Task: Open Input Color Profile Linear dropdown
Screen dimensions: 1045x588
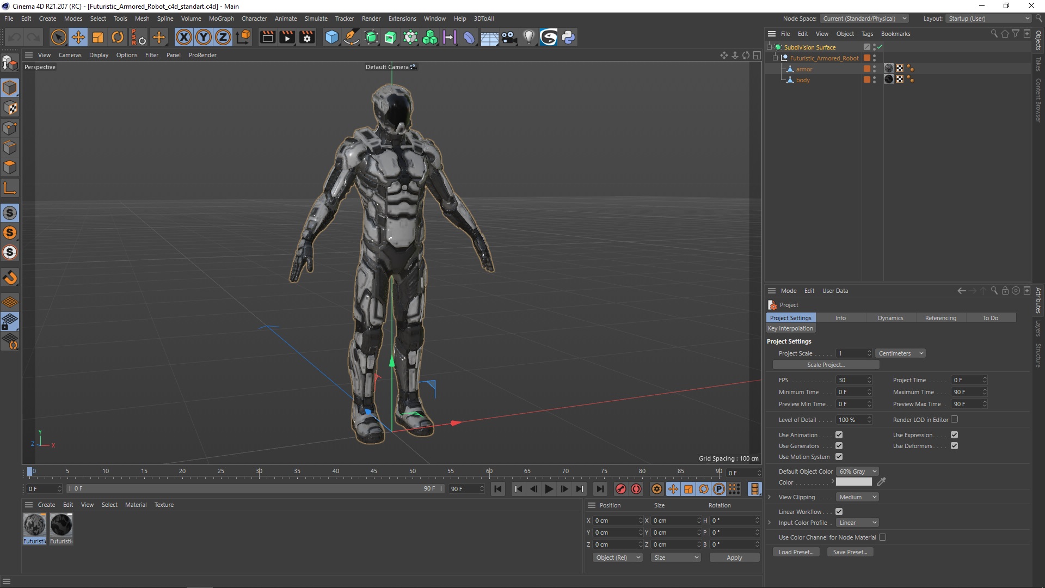Action: [x=857, y=523]
